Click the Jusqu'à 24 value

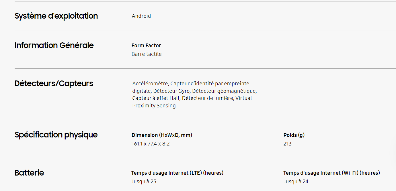(x=296, y=182)
